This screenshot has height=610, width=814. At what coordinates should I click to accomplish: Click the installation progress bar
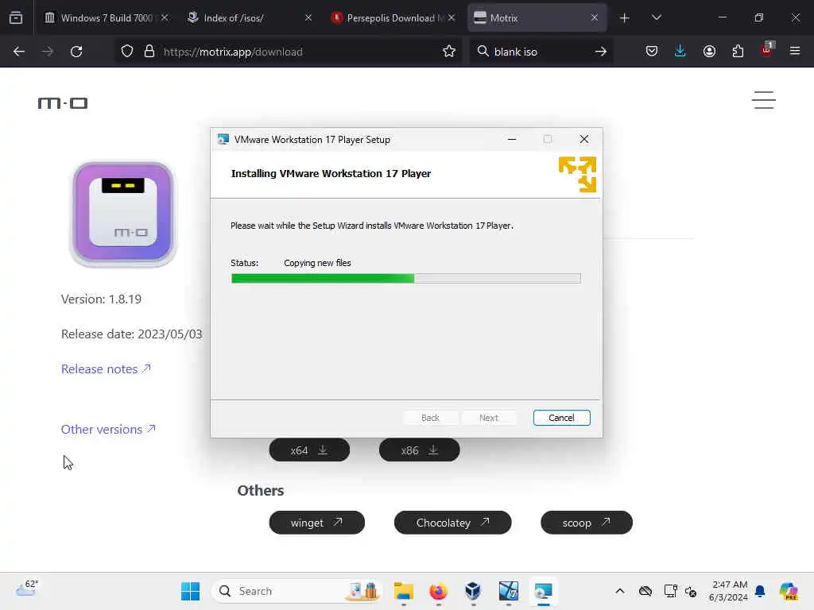pos(406,279)
